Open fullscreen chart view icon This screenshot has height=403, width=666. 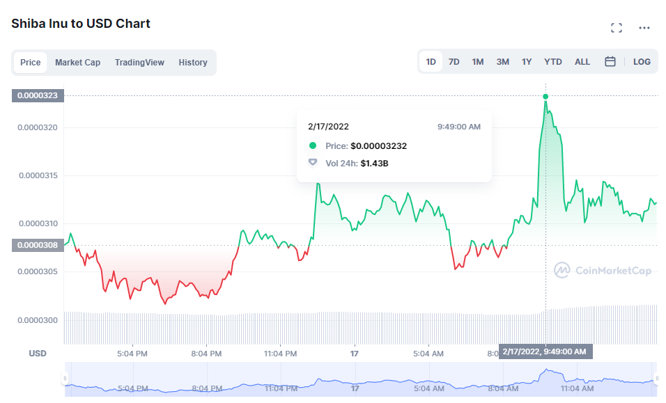pyautogui.click(x=617, y=28)
